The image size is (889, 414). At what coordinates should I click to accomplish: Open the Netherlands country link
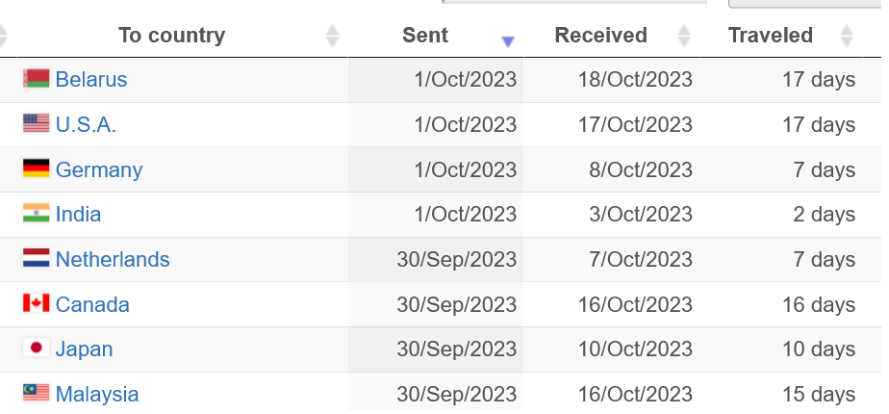(113, 259)
